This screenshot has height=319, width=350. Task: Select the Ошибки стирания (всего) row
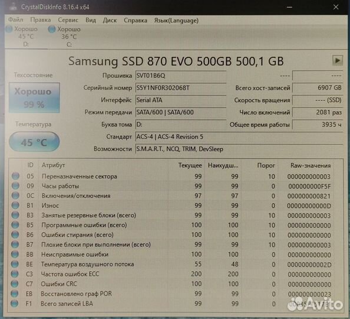[x=172, y=235]
